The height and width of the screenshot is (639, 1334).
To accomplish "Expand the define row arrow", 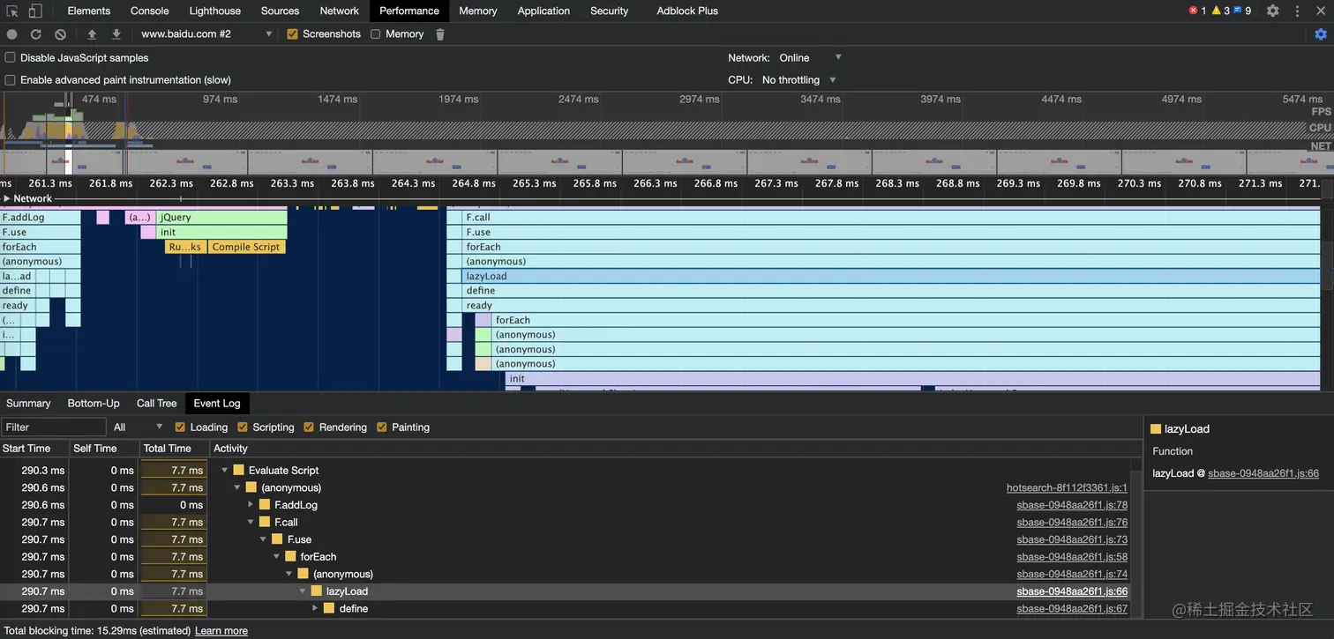I will point(315,609).
